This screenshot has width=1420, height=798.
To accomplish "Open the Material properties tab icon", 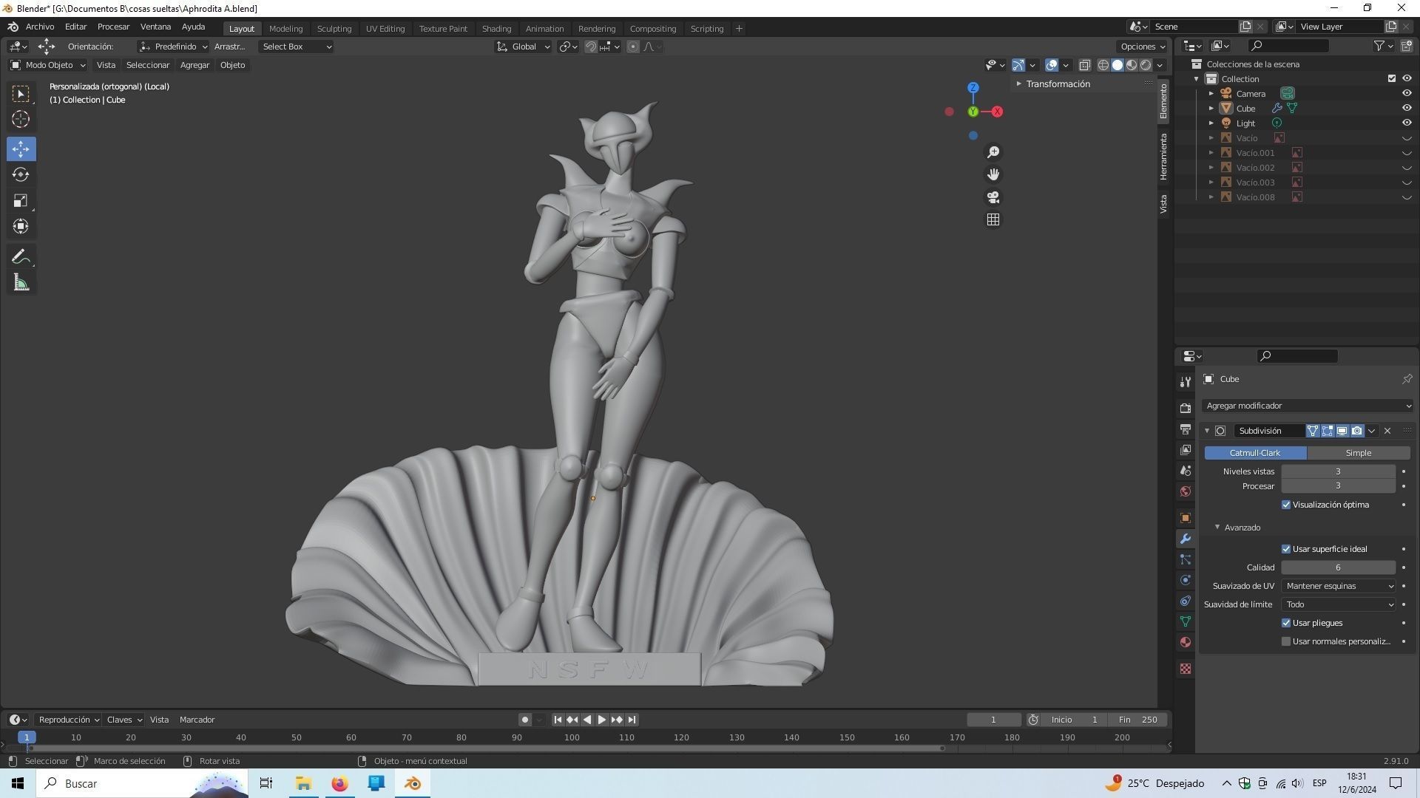I will click(x=1186, y=643).
